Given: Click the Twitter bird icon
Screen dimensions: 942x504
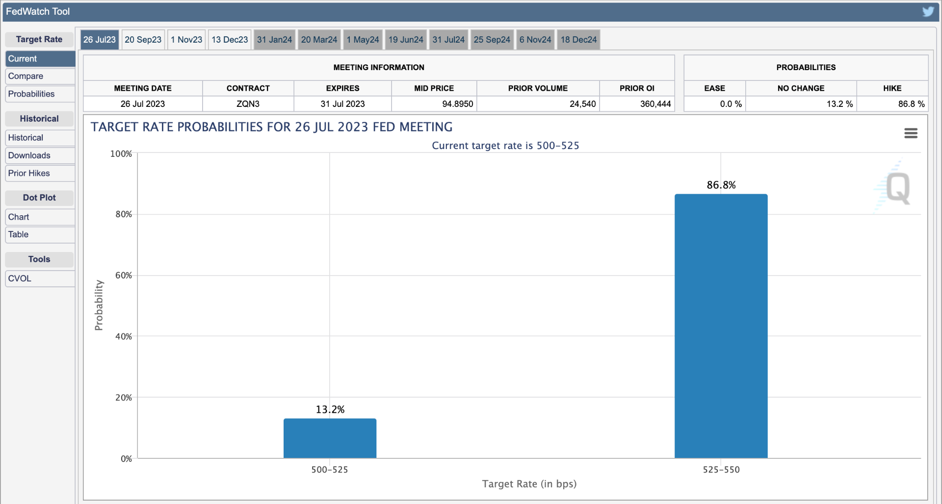Looking at the screenshot, I should pyautogui.click(x=928, y=11).
